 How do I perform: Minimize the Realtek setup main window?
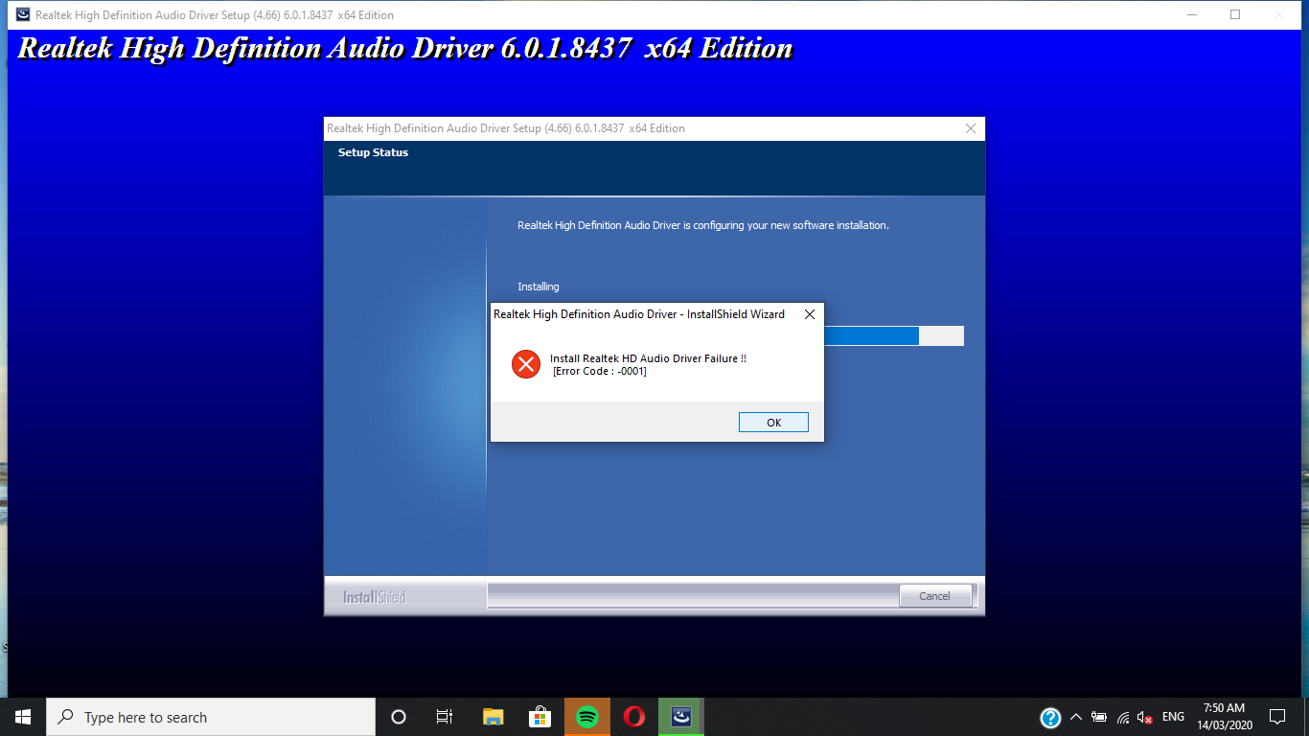tap(1192, 14)
